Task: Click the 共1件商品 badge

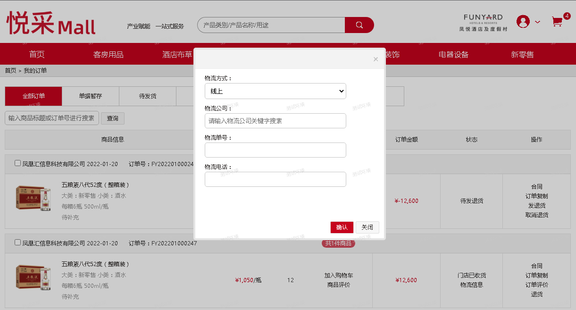Action: 338,243
